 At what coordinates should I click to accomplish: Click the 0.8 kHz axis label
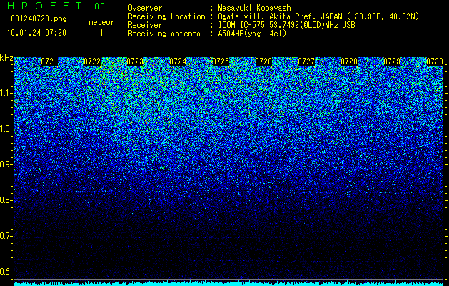[6, 200]
